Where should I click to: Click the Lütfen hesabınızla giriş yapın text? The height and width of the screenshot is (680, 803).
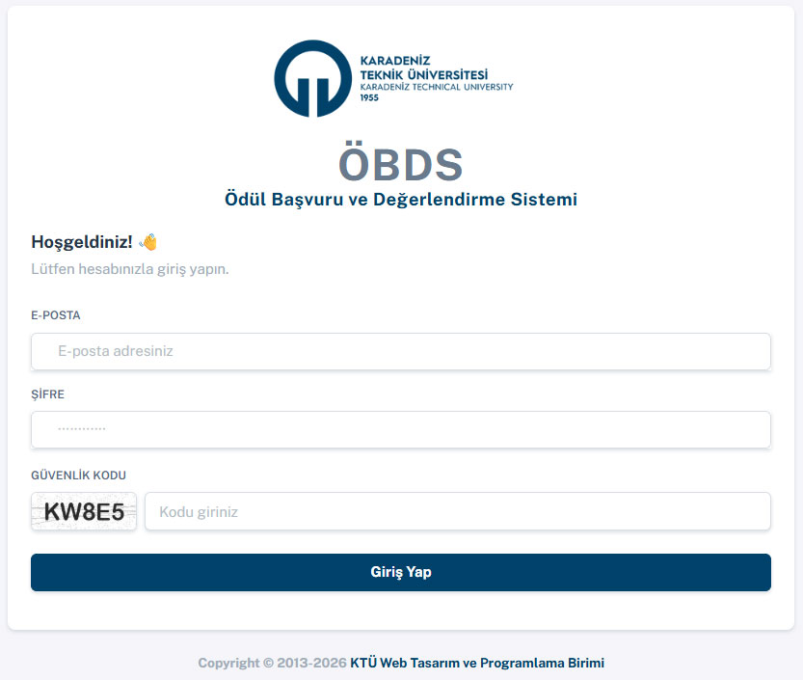coord(129,269)
